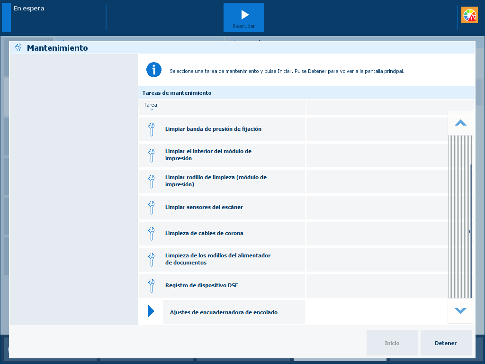Image resolution: width=485 pixels, height=364 pixels.
Task: Click the Inicio button
Action: [392, 343]
